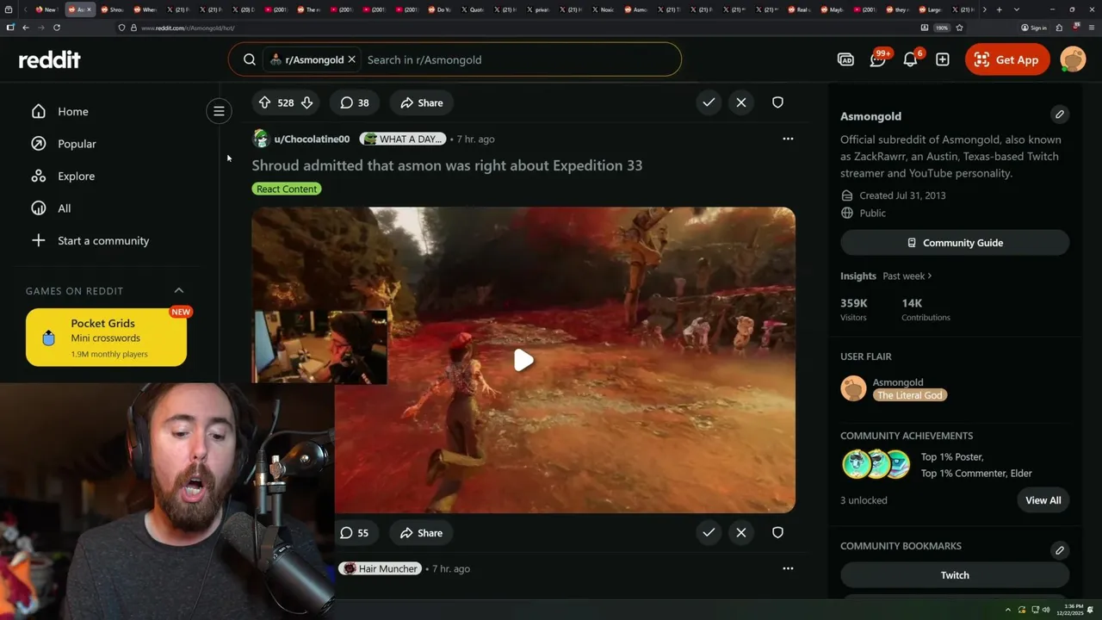
Task: Click the Hair Muncher user flair
Action: click(x=381, y=568)
